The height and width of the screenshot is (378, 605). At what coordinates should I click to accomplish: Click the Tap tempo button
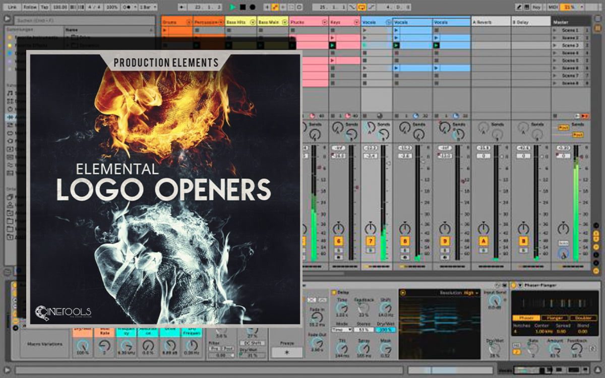45,8
